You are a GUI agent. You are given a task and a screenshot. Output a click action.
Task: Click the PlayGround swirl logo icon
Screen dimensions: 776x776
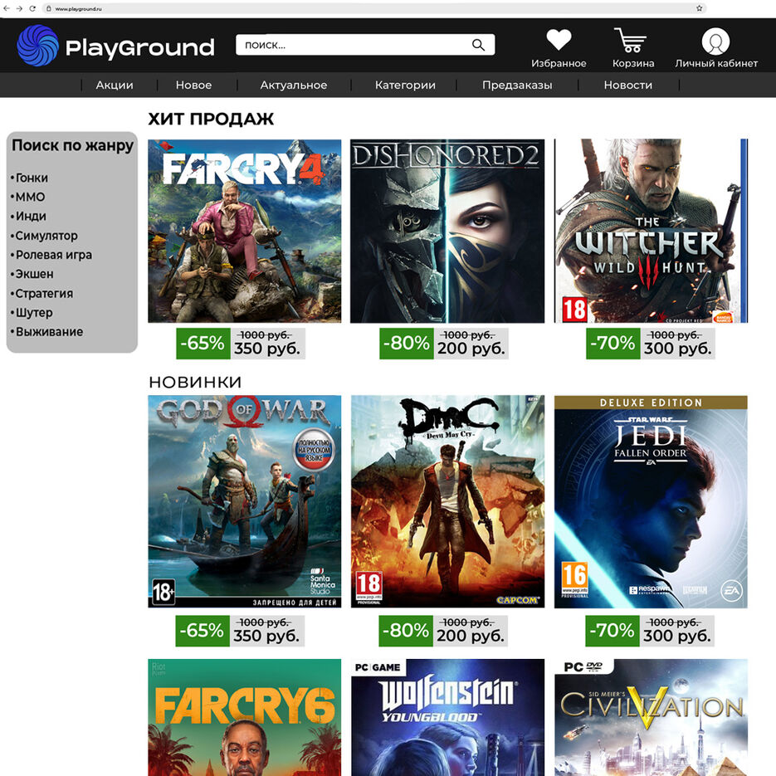click(x=37, y=46)
